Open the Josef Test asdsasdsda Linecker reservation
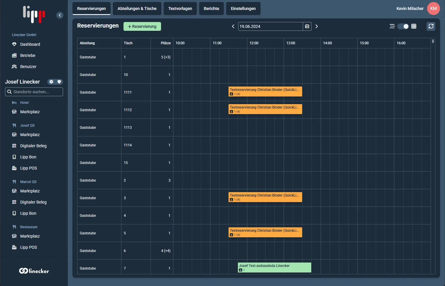445x286 pixels. point(274,268)
